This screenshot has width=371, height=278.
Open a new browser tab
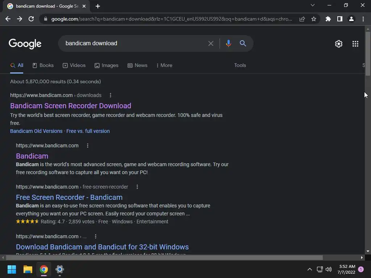(x=98, y=6)
